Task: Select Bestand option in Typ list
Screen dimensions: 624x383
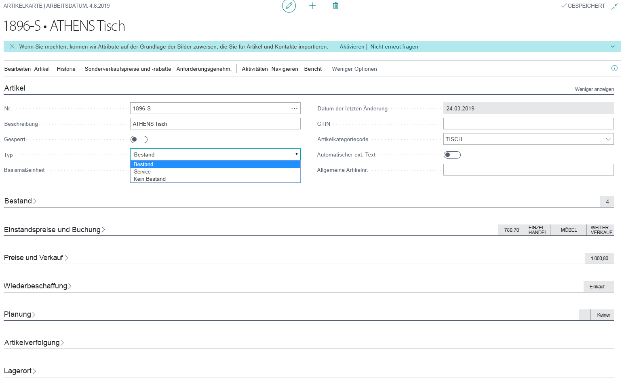Action: click(x=215, y=164)
